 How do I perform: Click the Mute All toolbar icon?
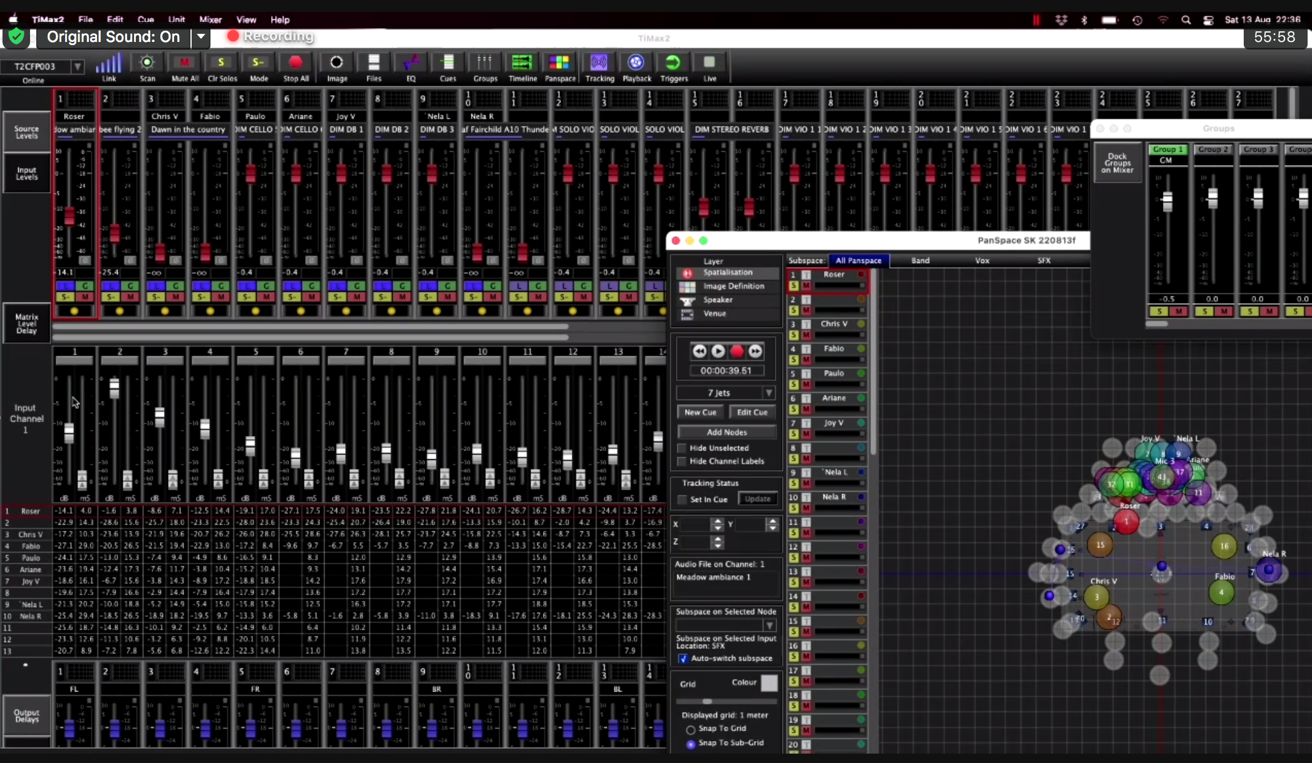point(185,63)
